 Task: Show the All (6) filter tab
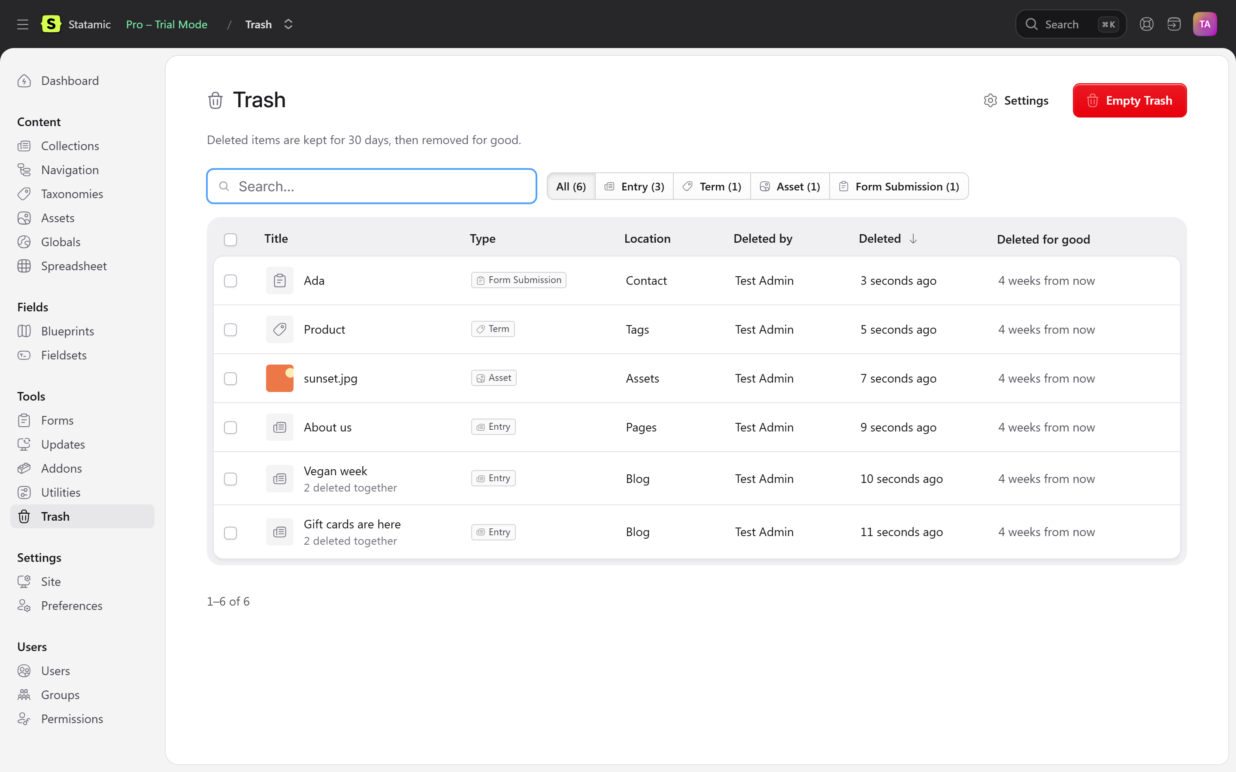[x=571, y=187]
